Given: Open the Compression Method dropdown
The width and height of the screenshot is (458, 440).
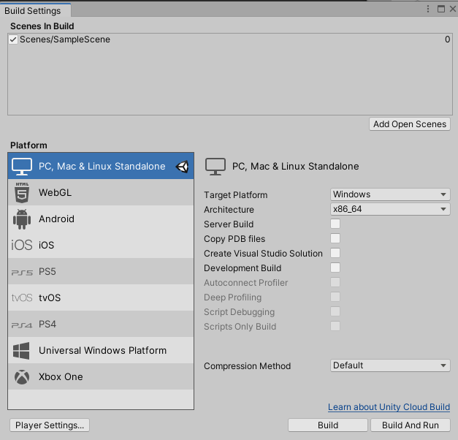Looking at the screenshot, I should pyautogui.click(x=390, y=365).
